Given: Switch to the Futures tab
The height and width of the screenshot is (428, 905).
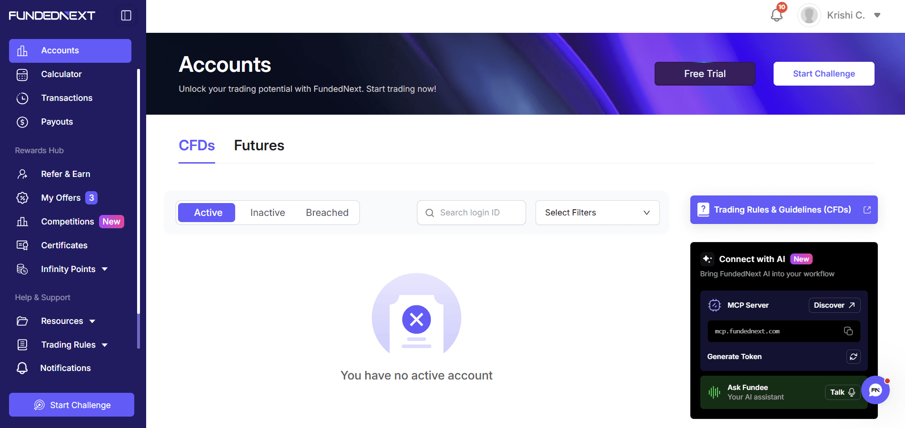Looking at the screenshot, I should pos(259,146).
